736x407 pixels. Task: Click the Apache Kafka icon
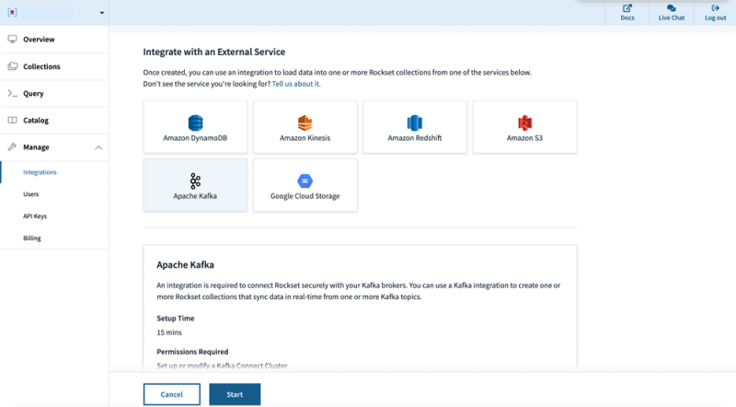pos(195,181)
